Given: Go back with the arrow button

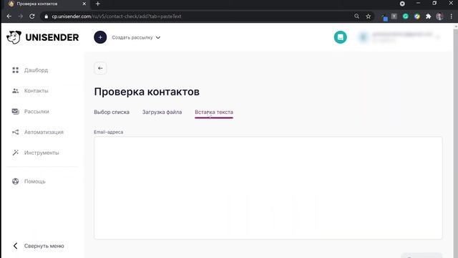Looking at the screenshot, I should point(100,68).
